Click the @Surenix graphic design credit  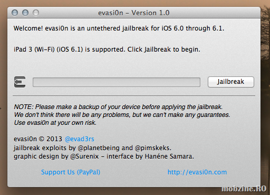tap(84, 157)
